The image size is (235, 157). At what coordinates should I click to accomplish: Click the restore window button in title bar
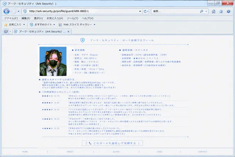coord(218,3)
